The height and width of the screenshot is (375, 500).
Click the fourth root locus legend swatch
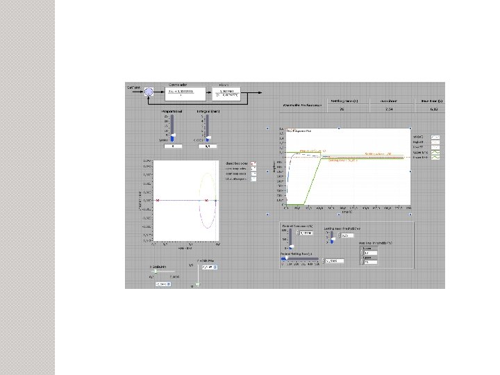tap(253, 179)
